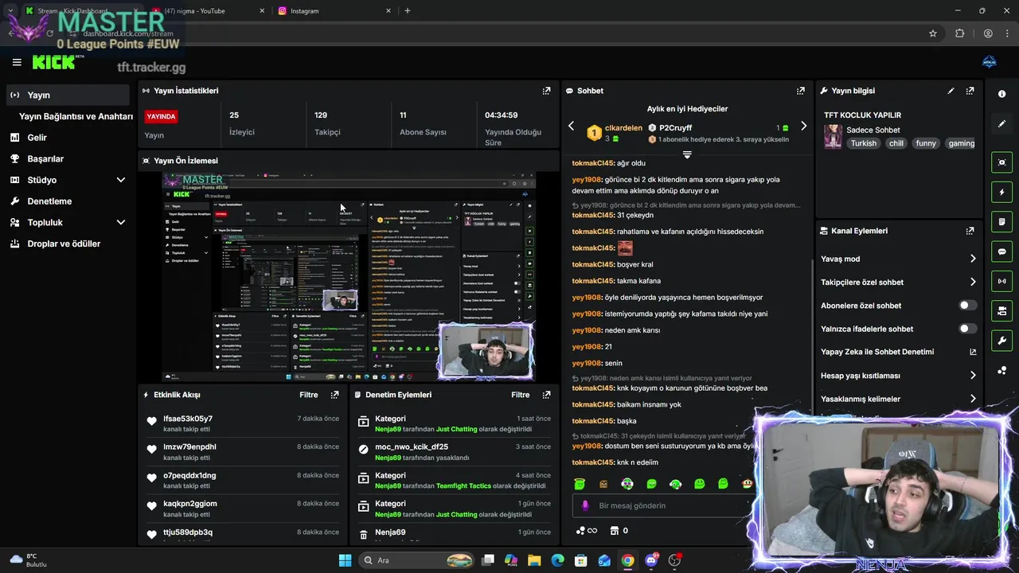This screenshot has width=1019, height=573.
Task: Pop out the Kanal Eylemleri panel
Action: (970, 231)
